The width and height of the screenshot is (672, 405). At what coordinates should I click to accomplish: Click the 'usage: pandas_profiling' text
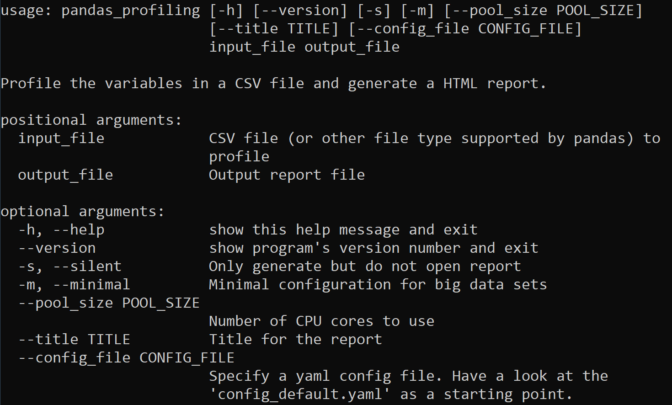pos(100,11)
